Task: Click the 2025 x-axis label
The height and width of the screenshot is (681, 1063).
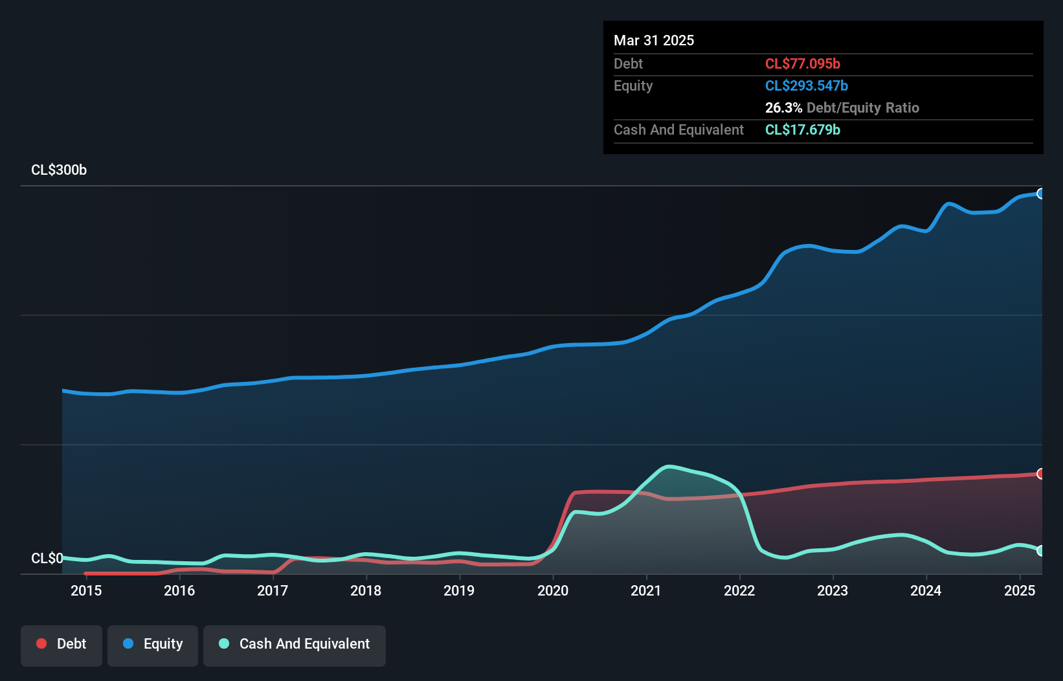Action: [1020, 590]
